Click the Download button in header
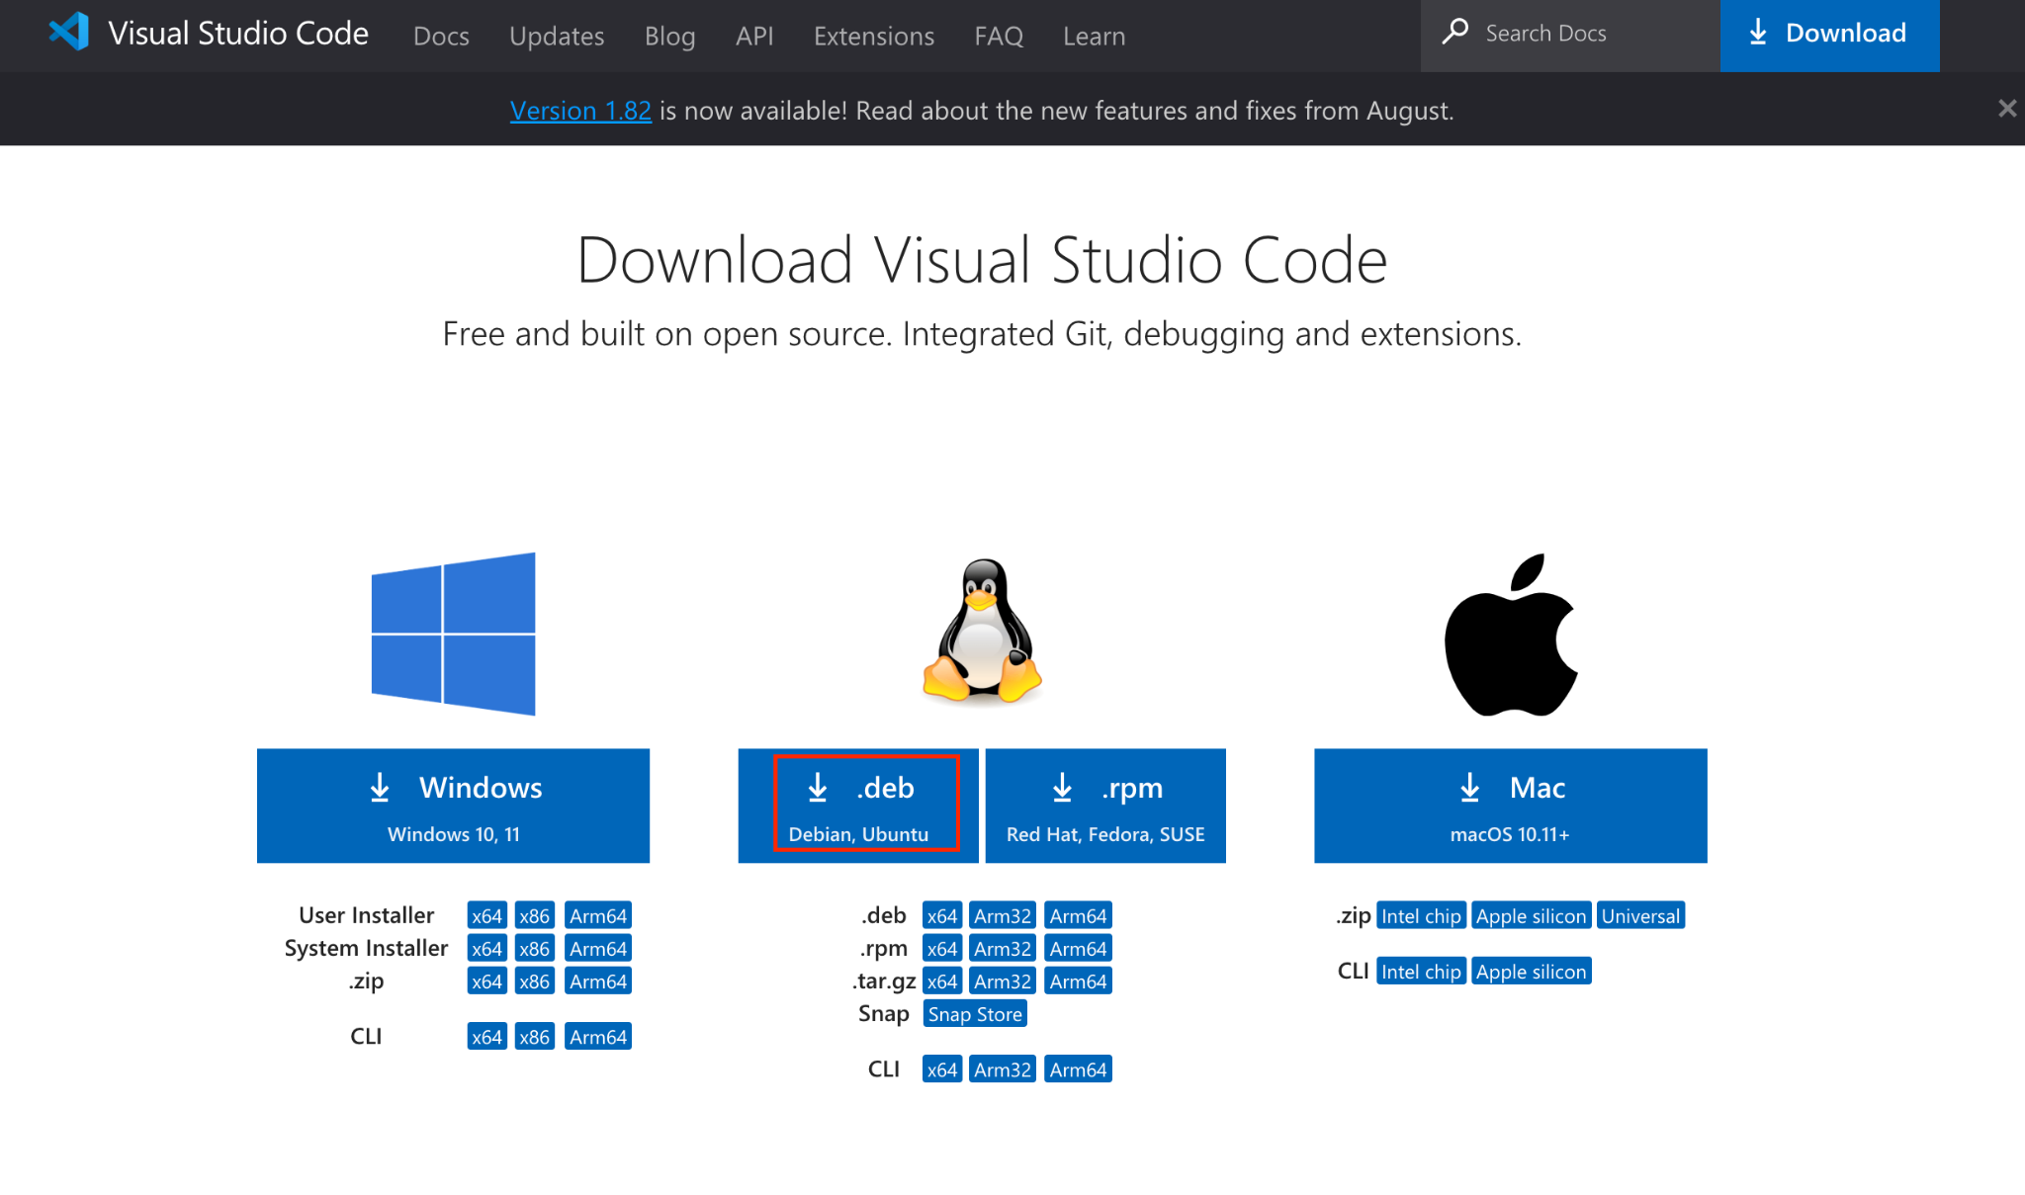2025x1195 pixels. [1830, 34]
